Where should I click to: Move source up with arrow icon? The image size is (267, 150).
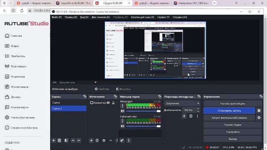coord(111,140)
